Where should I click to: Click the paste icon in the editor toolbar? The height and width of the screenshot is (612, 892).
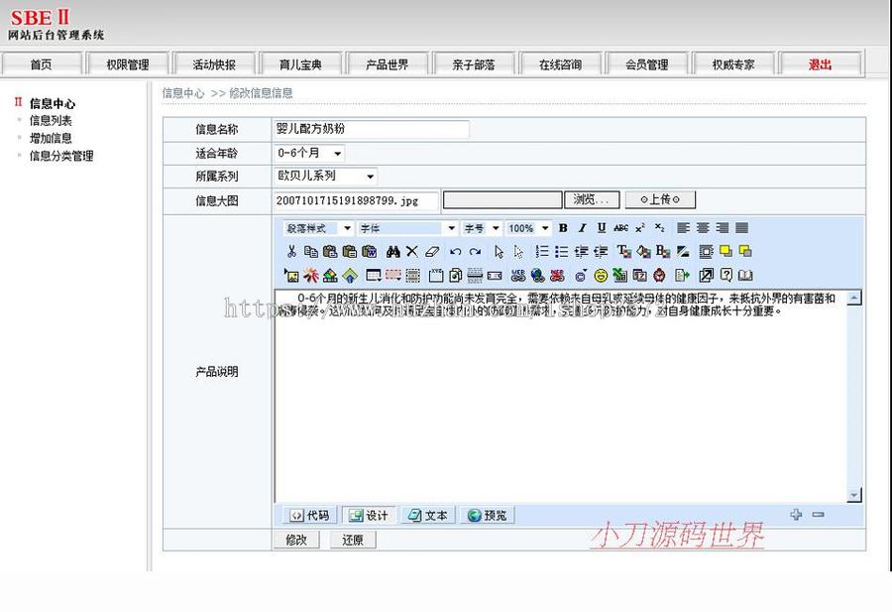331,251
